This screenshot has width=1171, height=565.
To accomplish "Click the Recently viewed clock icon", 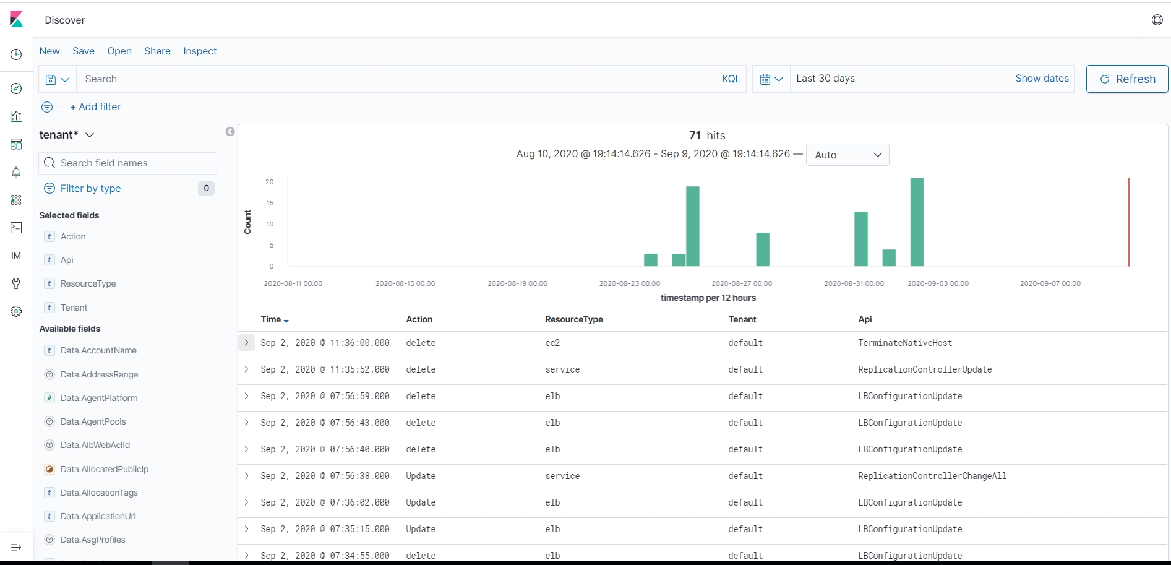I will click(x=16, y=54).
